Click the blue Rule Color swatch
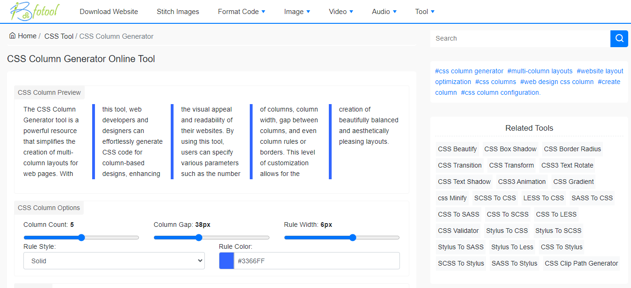This screenshot has width=631, height=288. pyautogui.click(x=226, y=260)
